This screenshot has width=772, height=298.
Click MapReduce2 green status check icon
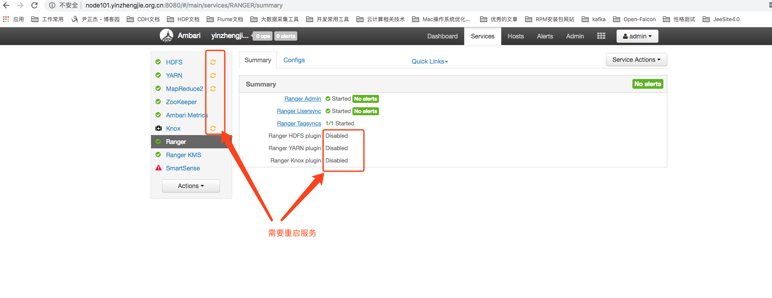(158, 88)
